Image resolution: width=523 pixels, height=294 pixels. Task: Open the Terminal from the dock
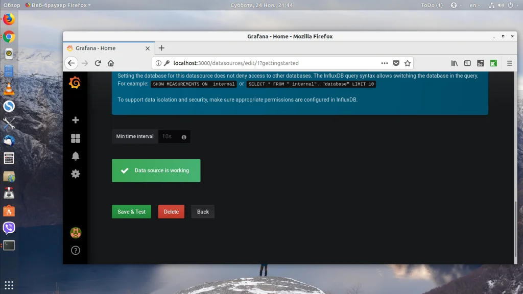[x=9, y=246]
